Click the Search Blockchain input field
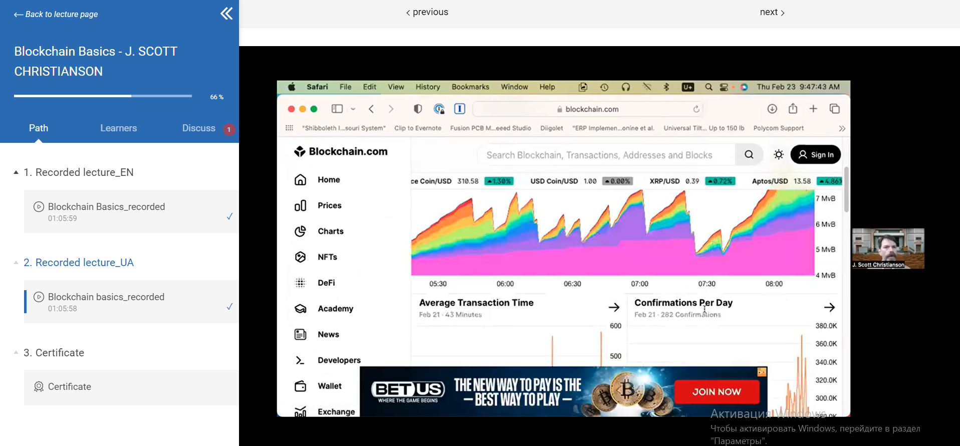 click(606, 155)
